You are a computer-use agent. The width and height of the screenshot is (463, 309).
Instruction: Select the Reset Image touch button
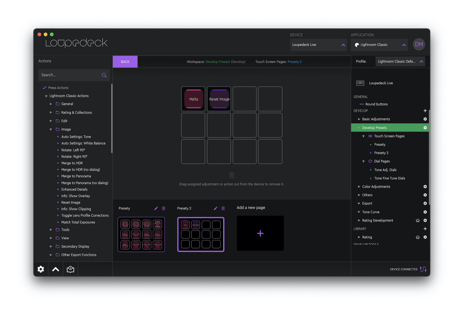point(219,99)
